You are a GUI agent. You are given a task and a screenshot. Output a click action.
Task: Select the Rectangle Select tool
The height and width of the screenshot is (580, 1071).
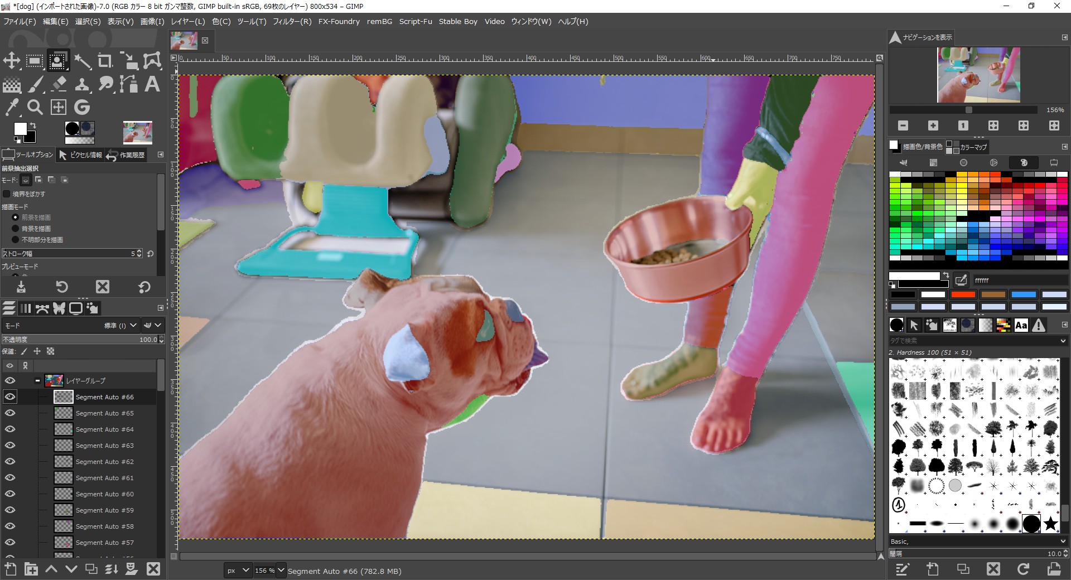coord(35,61)
